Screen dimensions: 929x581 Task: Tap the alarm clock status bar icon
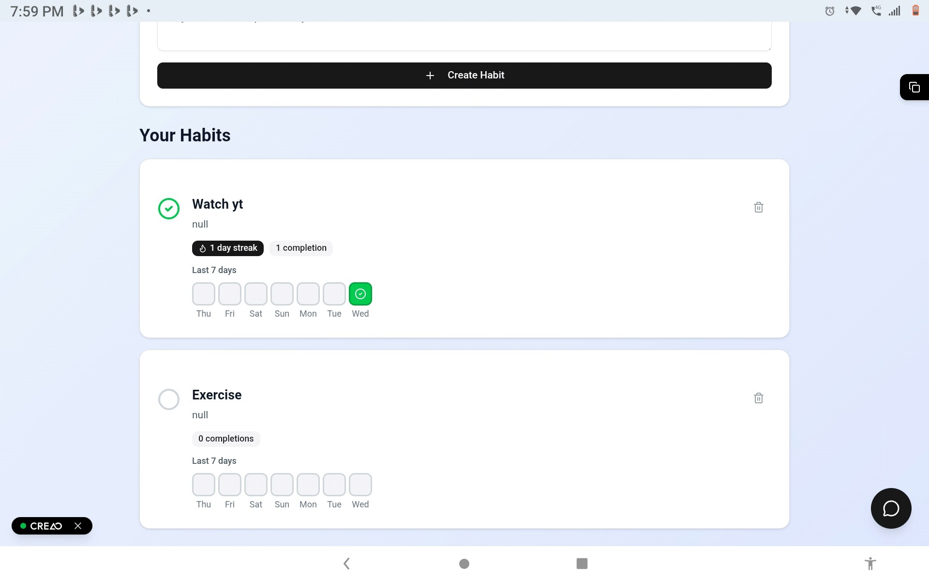point(829,11)
